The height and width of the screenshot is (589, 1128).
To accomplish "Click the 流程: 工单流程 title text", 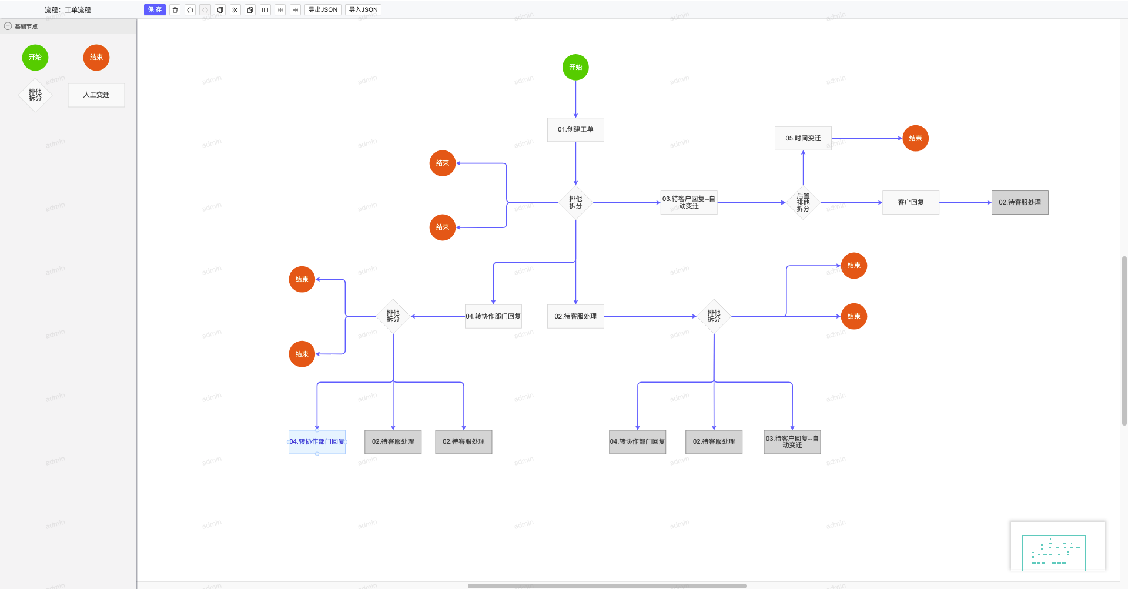I will [68, 10].
